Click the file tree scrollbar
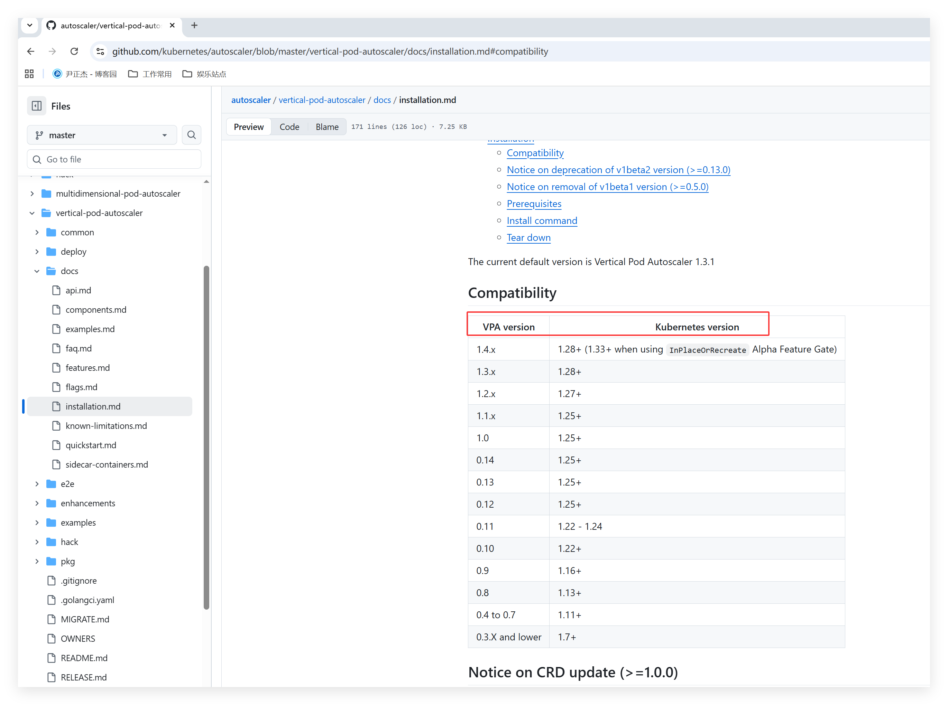Screen dimensions: 948x705 (206, 438)
